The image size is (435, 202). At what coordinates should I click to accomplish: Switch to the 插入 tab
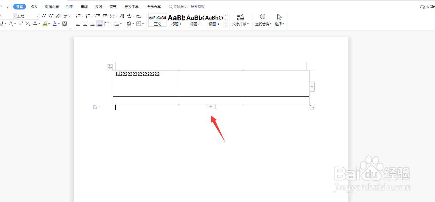coord(34,7)
